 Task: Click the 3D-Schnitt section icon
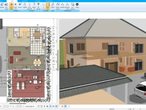tap(44, 5)
